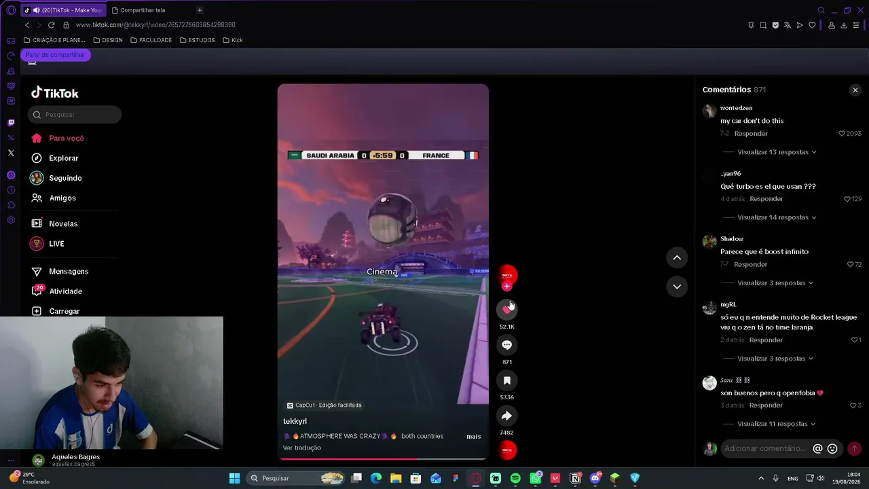The width and height of the screenshot is (869, 489).
Task: Open Mensagens in TikTok sidebar
Action: coord(69,272)
